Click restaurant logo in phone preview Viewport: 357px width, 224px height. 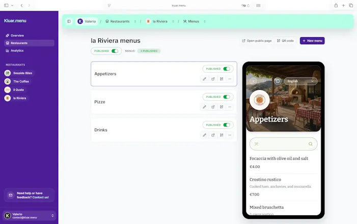[260, 100]
